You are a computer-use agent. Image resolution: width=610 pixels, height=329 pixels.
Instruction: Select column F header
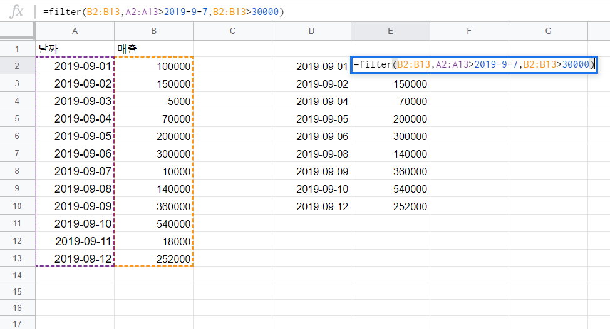[x=469, y=31]
